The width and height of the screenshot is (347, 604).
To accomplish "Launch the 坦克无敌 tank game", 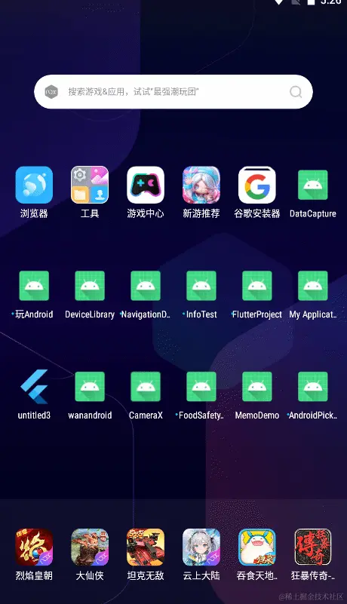I will click(x=146, y=547).
